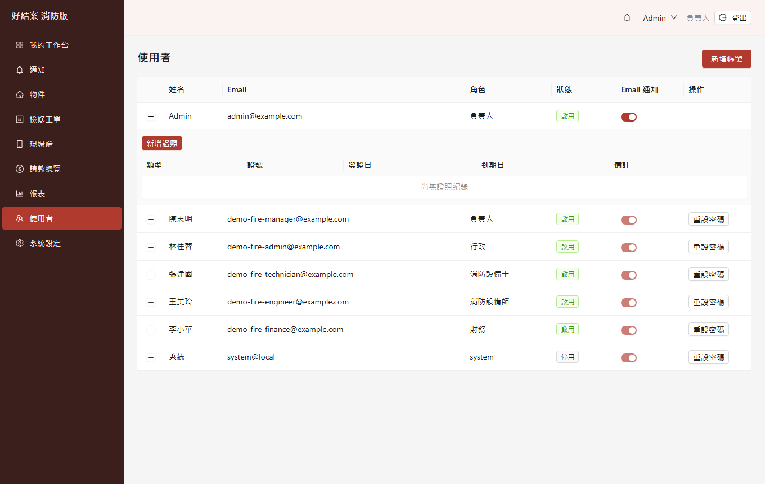Go to 通知 page in sidebar
Viewport: 765px width, 484px height.
coord(62,70)
